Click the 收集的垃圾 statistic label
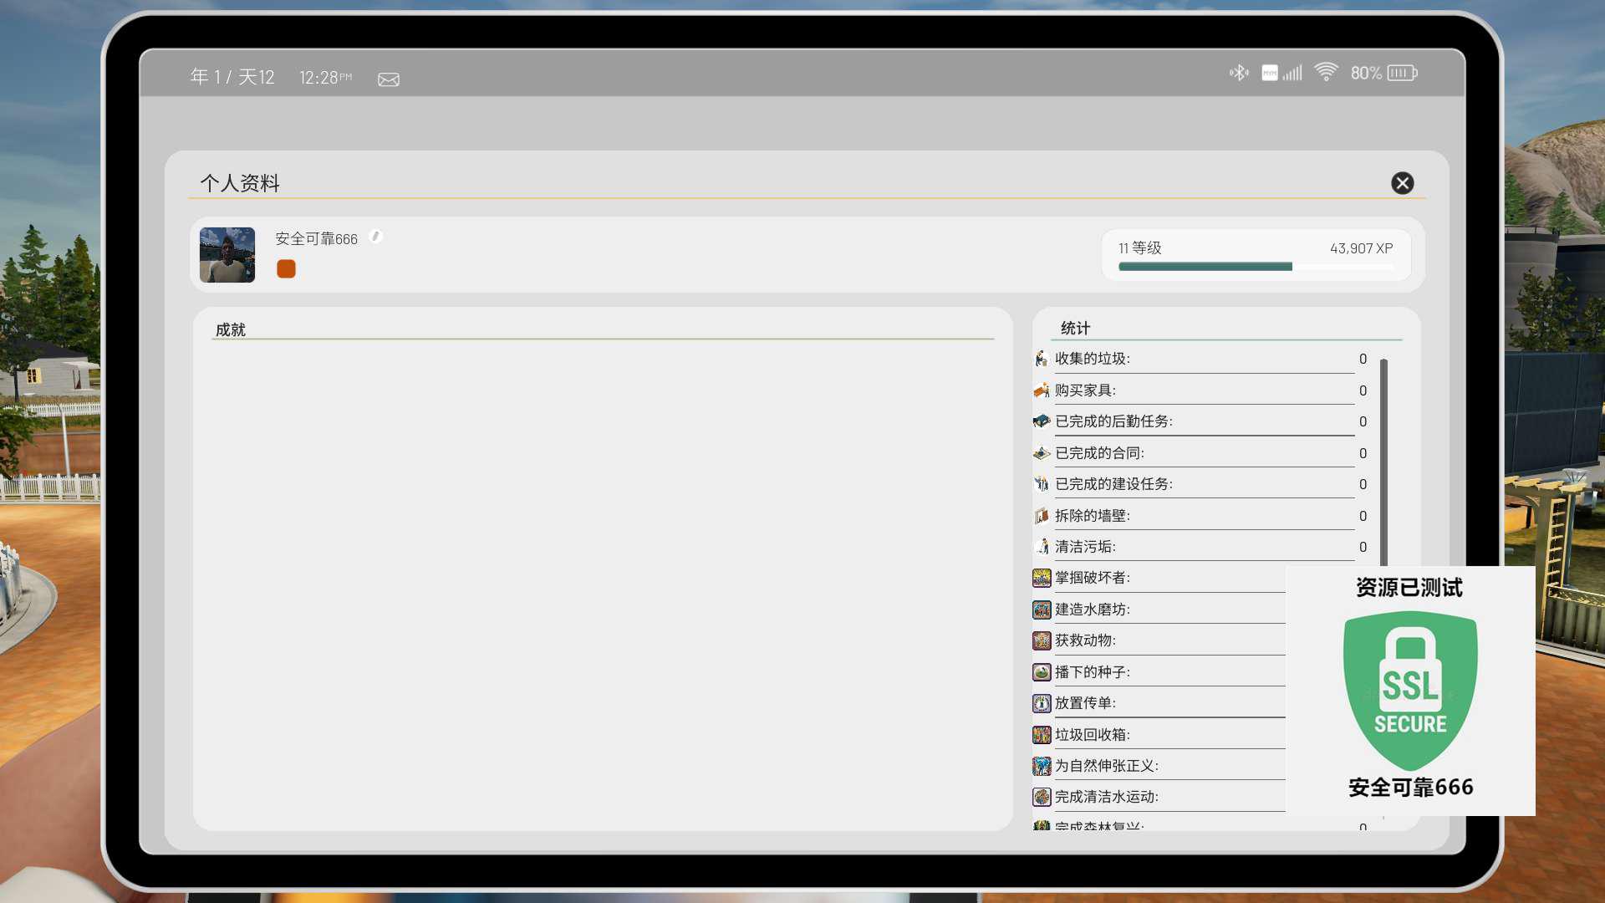This screenshot has height=903, width=1605. pos(1093,359)
